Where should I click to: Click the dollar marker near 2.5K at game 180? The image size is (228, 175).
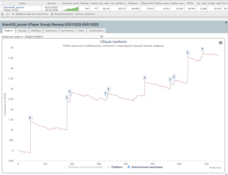pyautogui.click(x=67, y=98)
